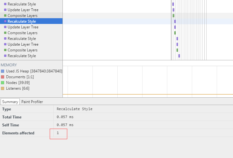This screenshot has width=233, height=158.
Task: Click the Total Time label
Action: coord(12,117)
